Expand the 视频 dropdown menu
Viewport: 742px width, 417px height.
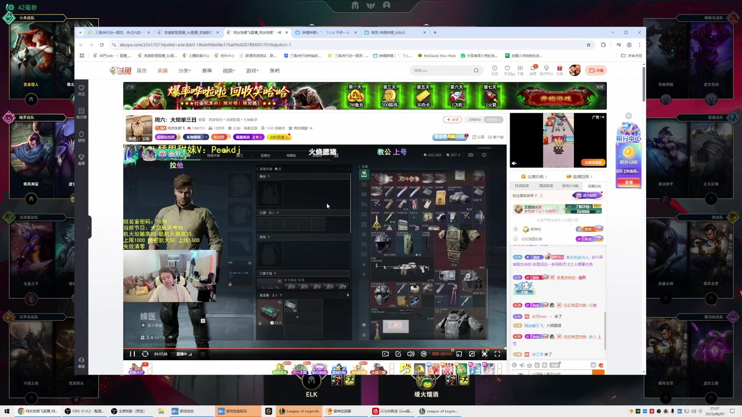tap(229, 71)
